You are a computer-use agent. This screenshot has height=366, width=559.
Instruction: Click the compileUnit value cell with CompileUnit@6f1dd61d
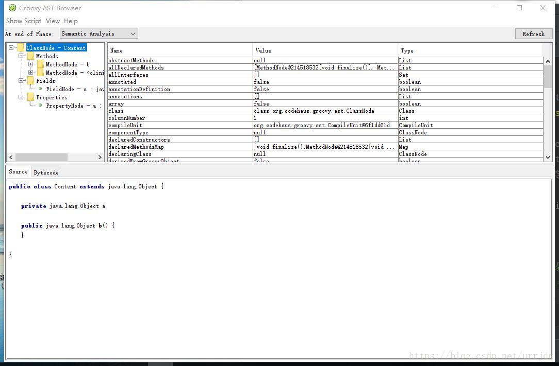pos(325,125)
